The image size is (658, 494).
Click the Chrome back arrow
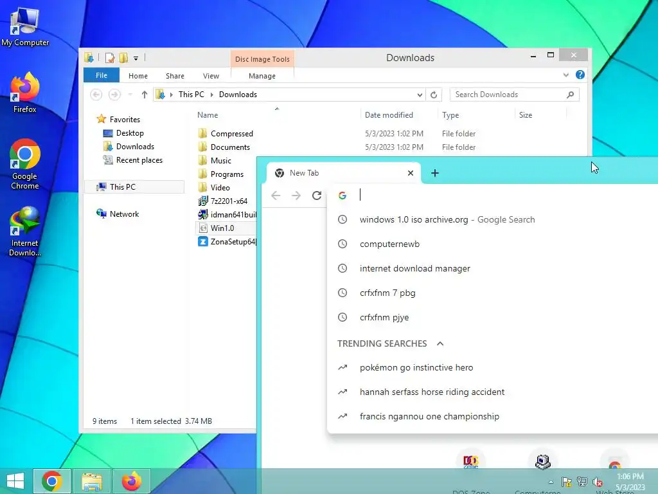tap(276, 196)
